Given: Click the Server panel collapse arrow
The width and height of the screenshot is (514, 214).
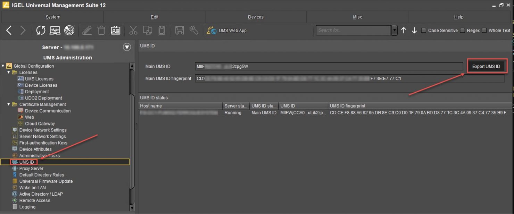Looking at the screenshot, I should click(x=127, y=47).
